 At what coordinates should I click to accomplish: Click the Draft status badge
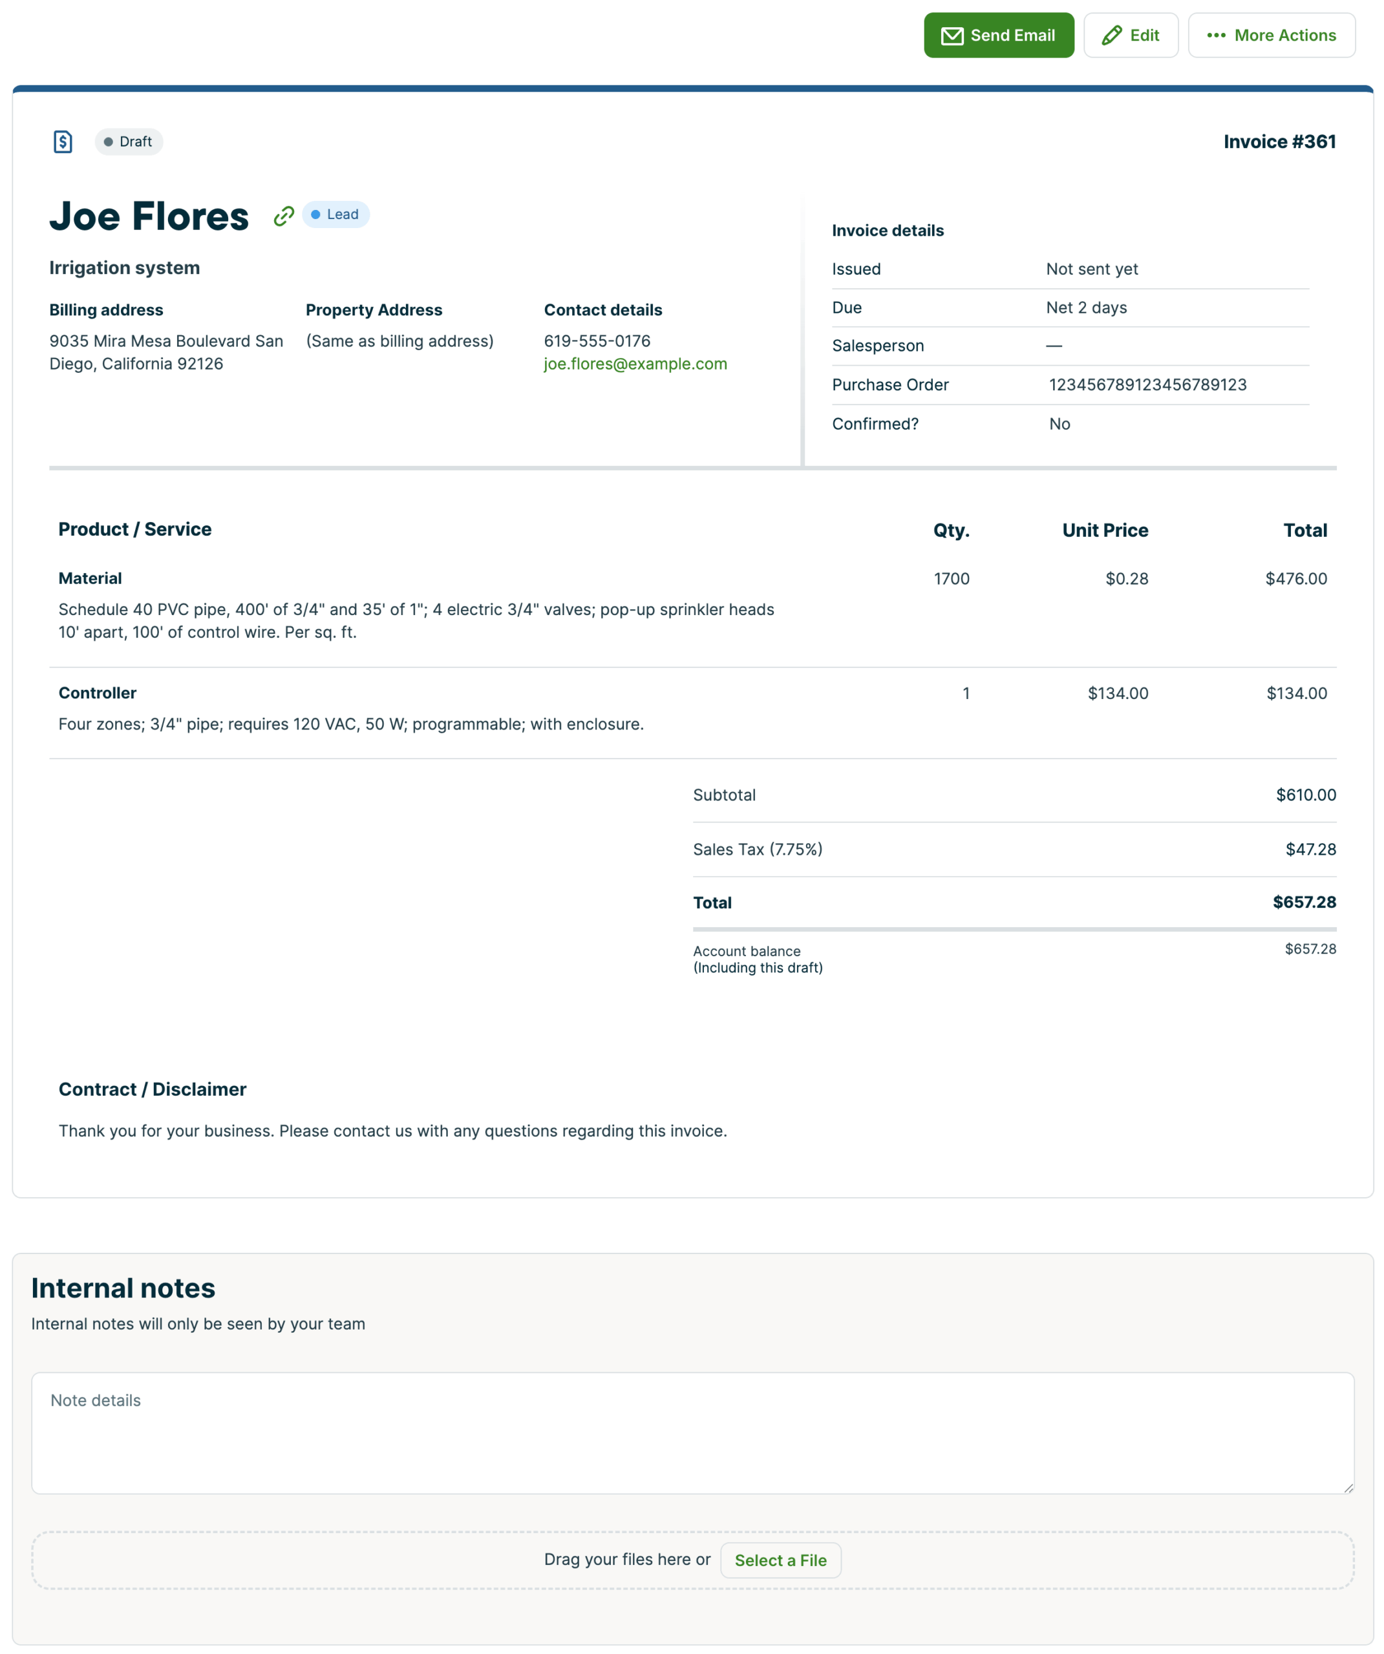pyautogui.click(x=129, y=141)
